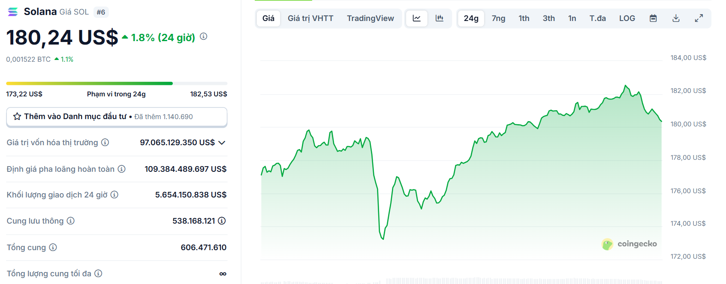Click the 182,53 US$ high value

click(x=209, y=94)
